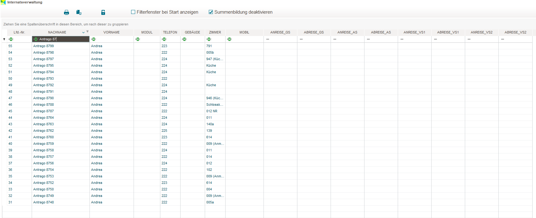Open the GEBÄUDE filter operator selector
Viewport: 536px width, 218px height.
click(184, 39)
